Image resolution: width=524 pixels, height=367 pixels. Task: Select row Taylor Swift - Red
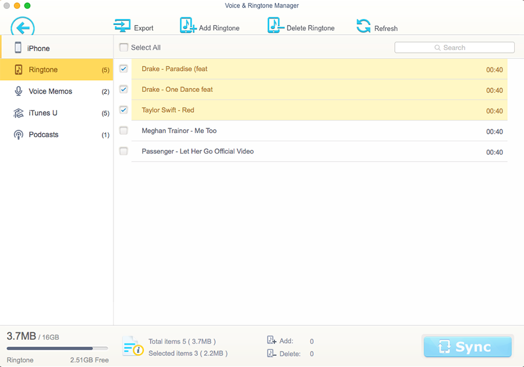pyautogui.click(x=320, y=110)
